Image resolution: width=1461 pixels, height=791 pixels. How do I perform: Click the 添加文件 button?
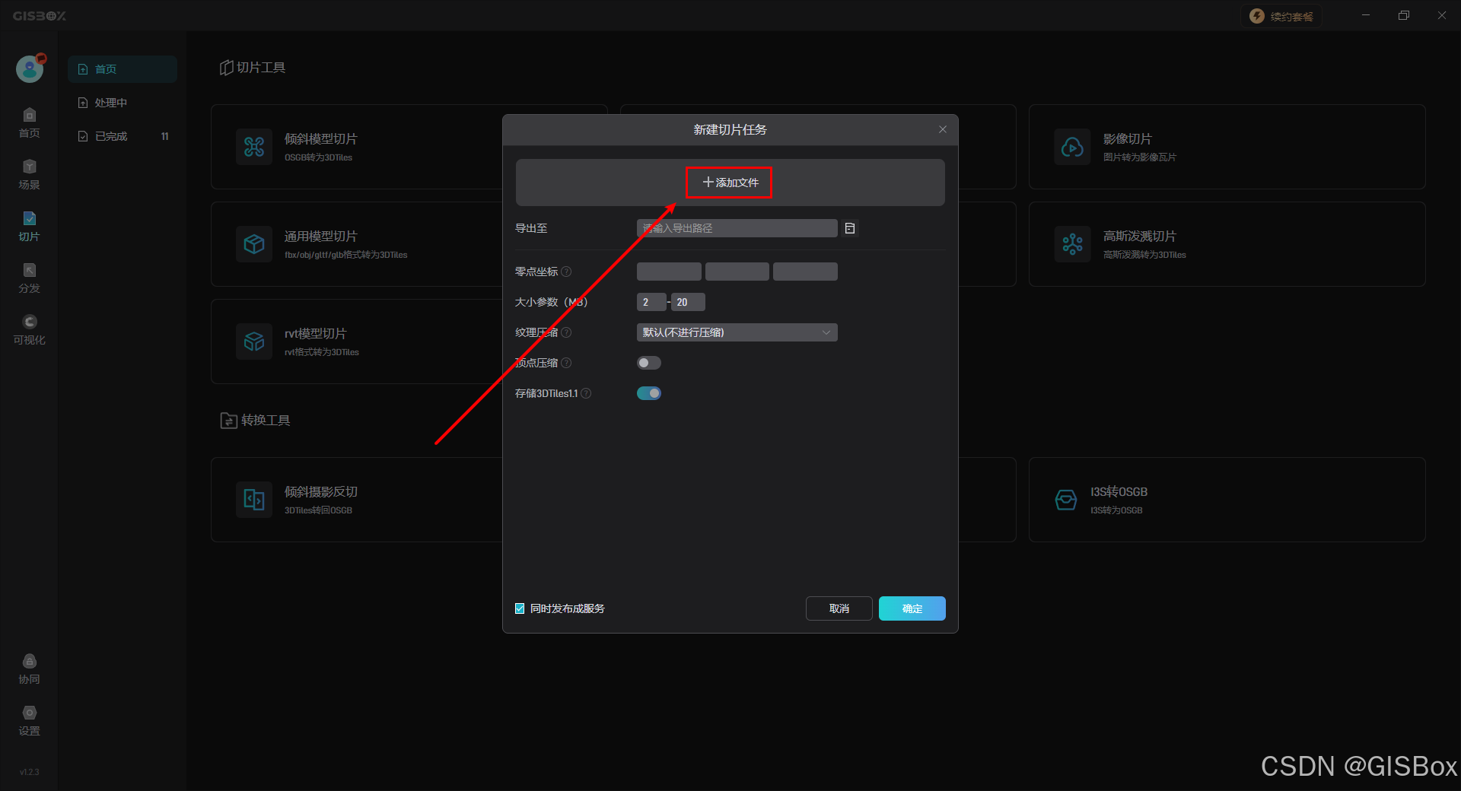click(x=730, y=183)
